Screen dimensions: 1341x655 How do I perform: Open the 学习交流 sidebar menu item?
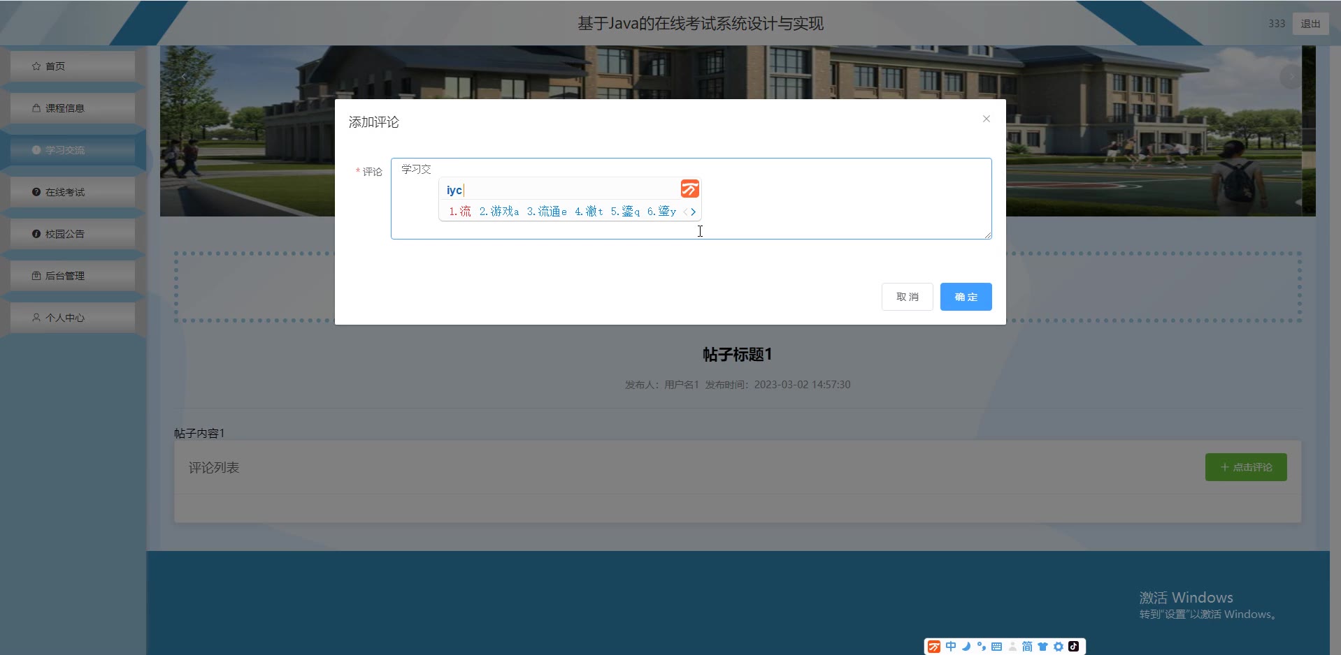click(x=73, y=150)
